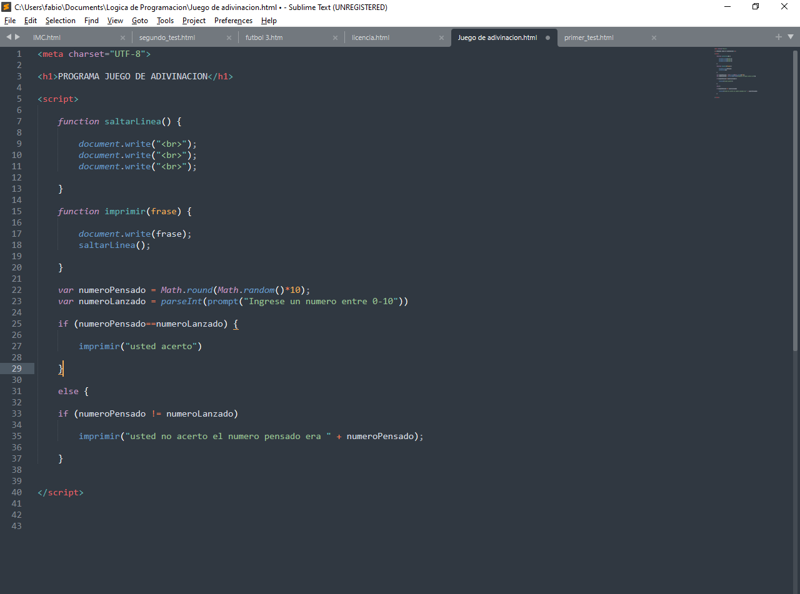800x594 pixels.
Task: Click the previous tab arrow
Action: coord(9,37)
